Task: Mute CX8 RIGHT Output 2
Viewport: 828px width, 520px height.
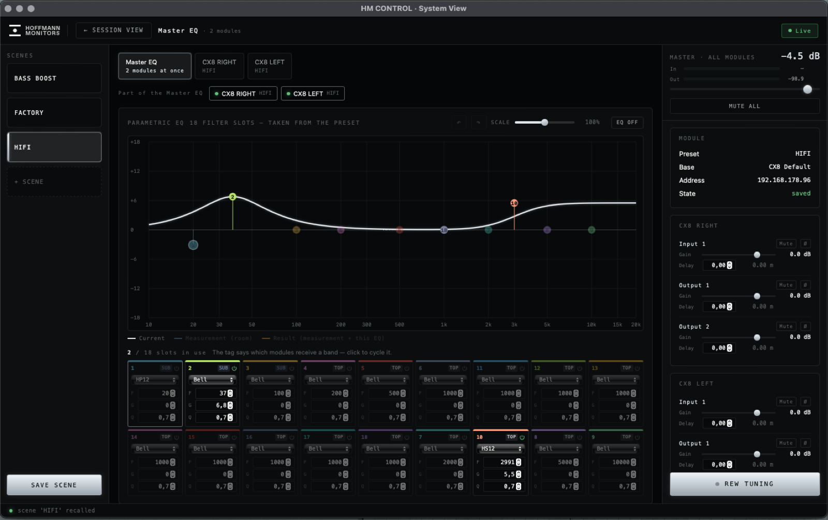Action: (786, 326)
